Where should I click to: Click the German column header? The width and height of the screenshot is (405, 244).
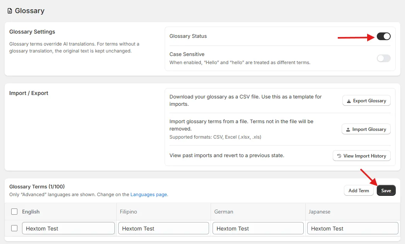point(224,212)
